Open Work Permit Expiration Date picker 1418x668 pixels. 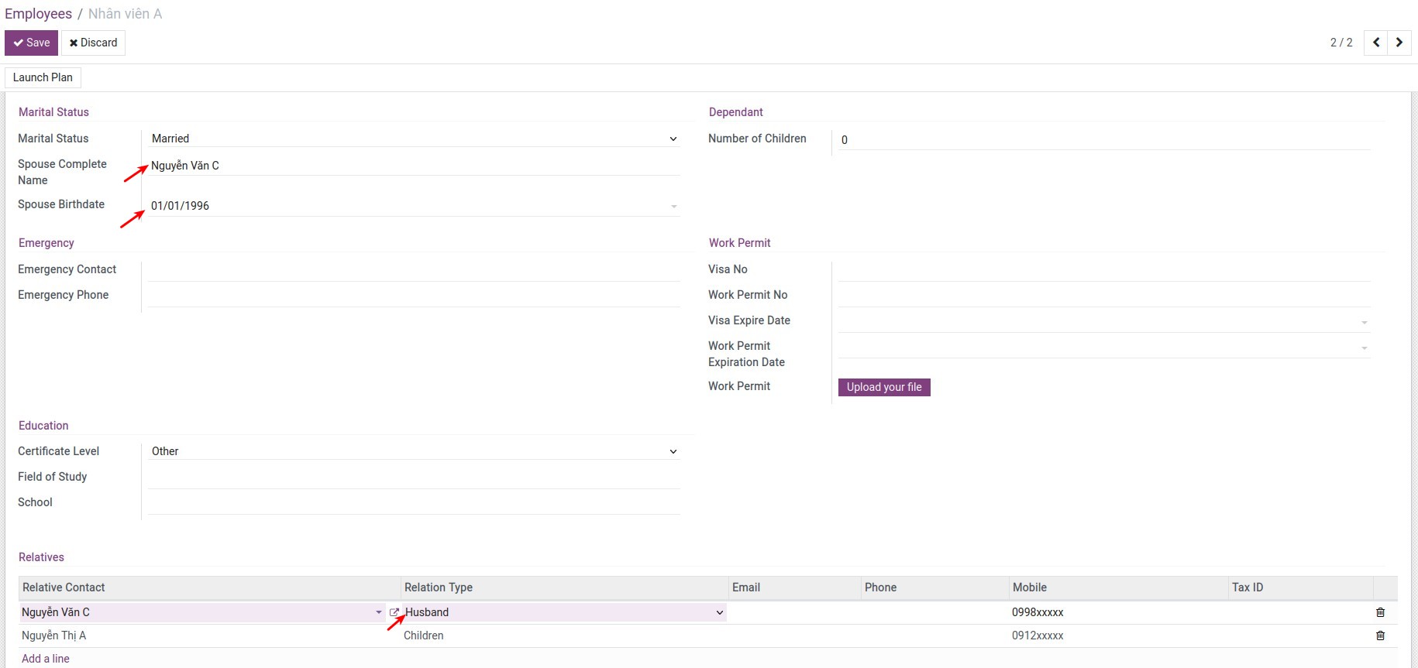[x=1104, y=347]
